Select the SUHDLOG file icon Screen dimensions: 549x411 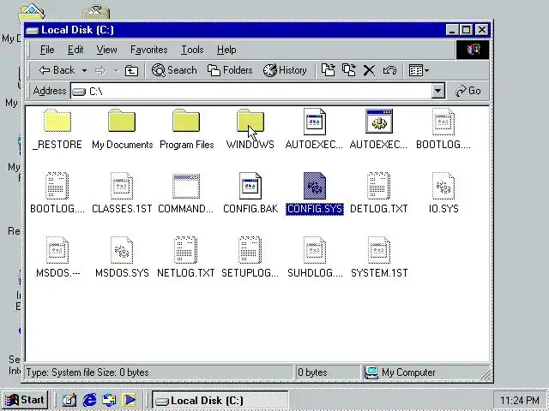(x=315, y=250)
